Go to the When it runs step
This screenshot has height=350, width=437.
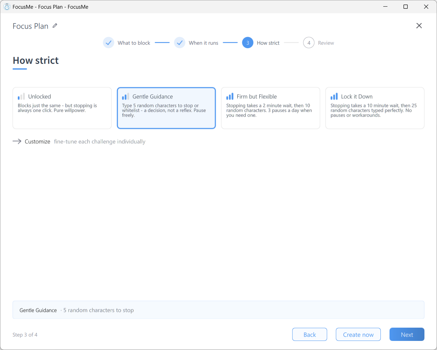point(203,43)
